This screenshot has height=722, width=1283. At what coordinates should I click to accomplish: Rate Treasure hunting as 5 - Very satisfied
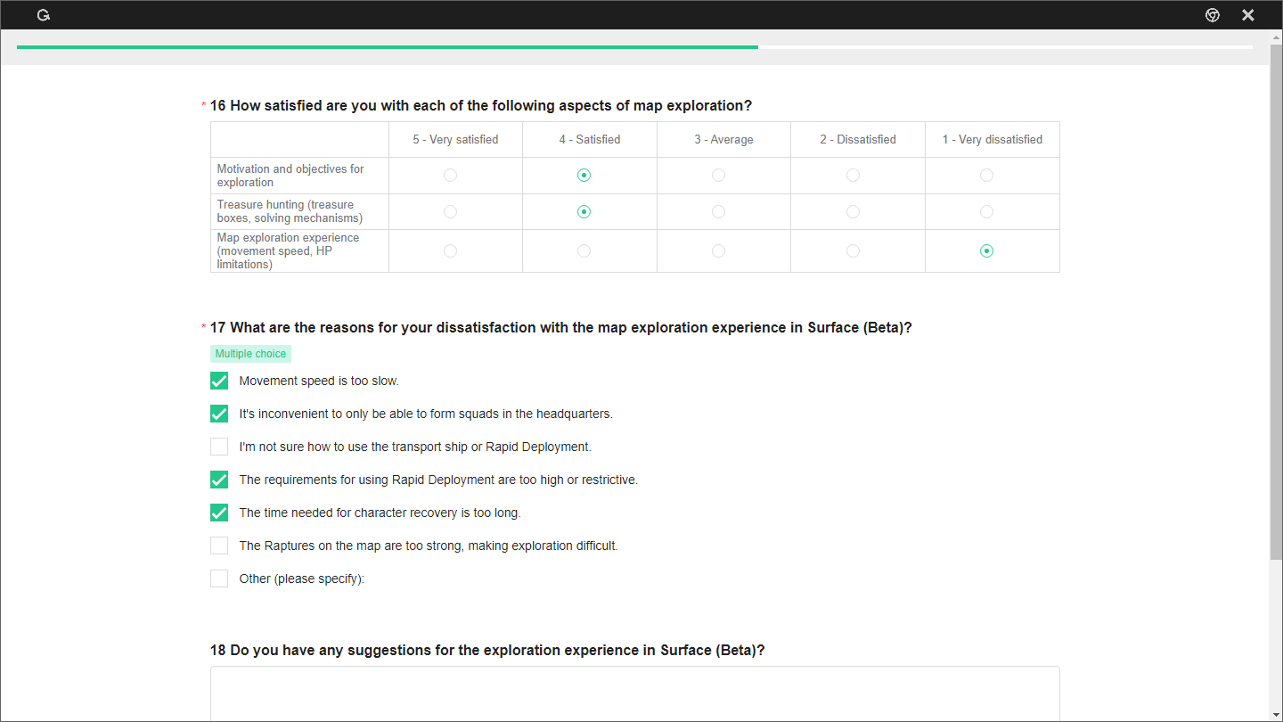(x=450, y=212)
